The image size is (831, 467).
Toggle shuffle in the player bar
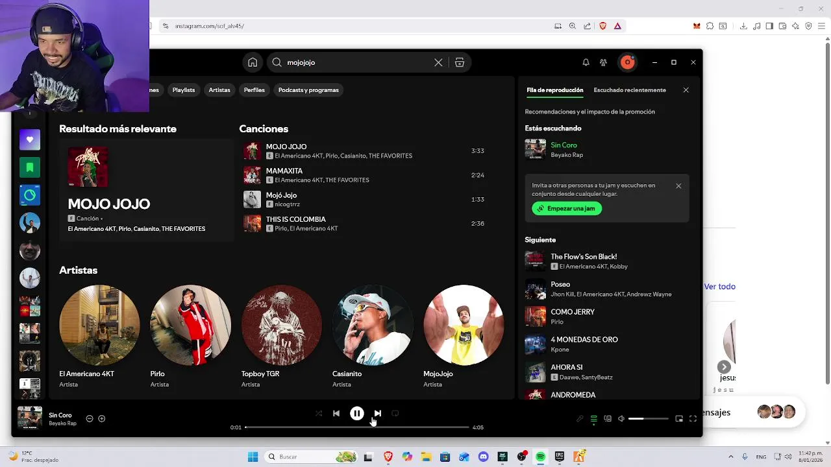(x=318, y=413)
